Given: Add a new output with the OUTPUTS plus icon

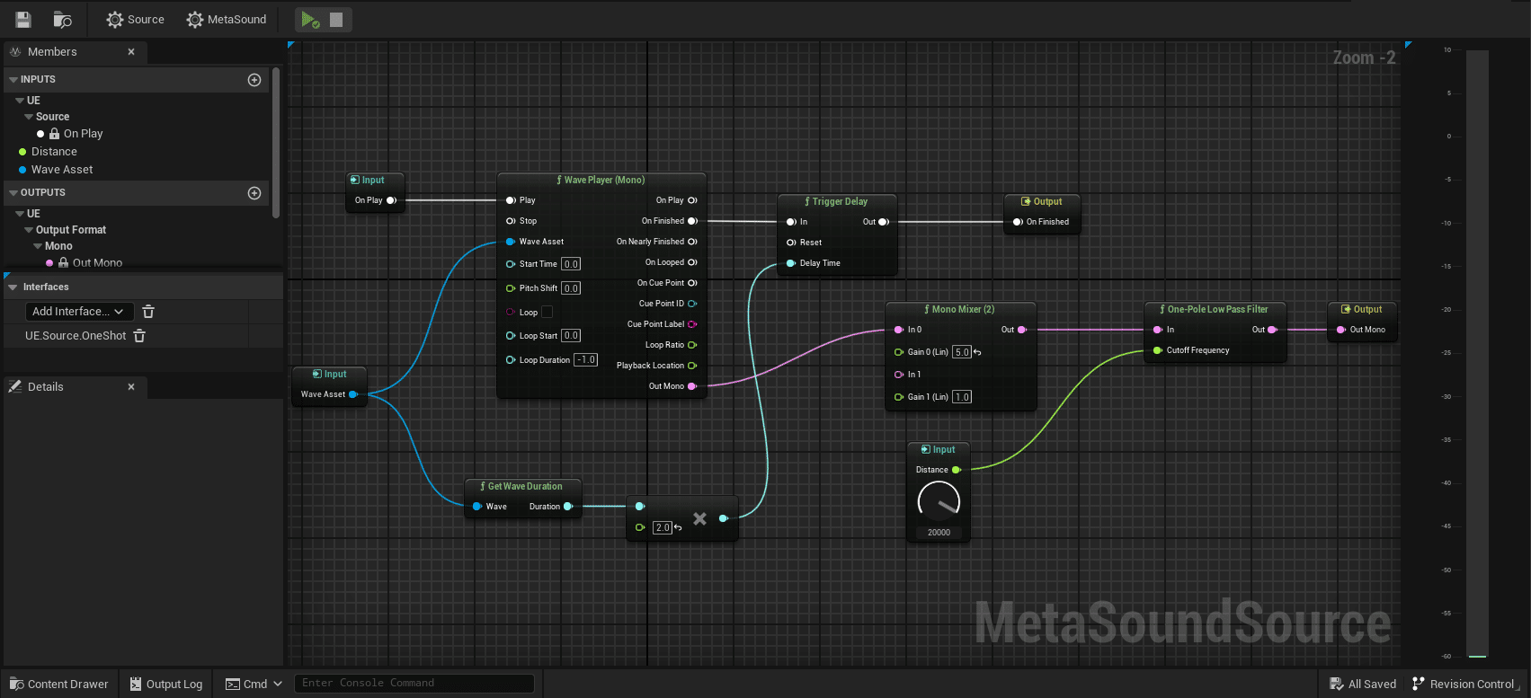Looking at the screenshot, I should [254, 193].
